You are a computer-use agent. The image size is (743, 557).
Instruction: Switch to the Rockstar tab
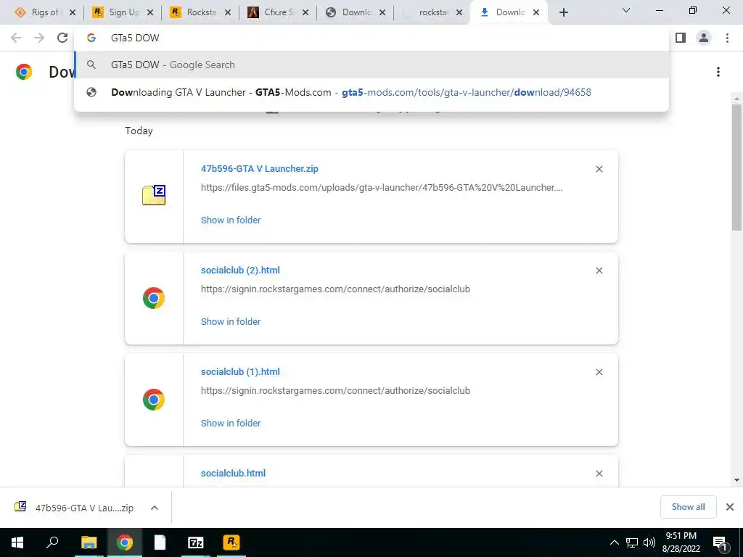click(201, 13)
